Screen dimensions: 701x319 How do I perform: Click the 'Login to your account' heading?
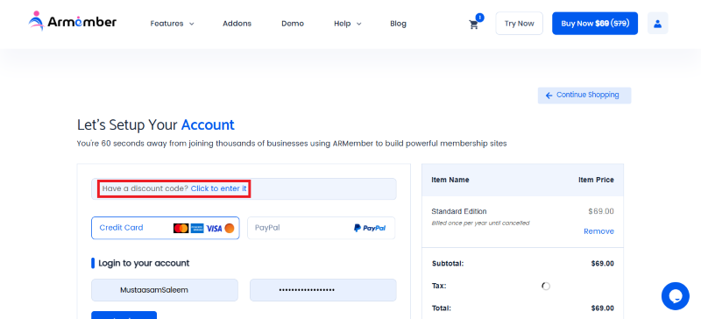(x=144, y=263)
